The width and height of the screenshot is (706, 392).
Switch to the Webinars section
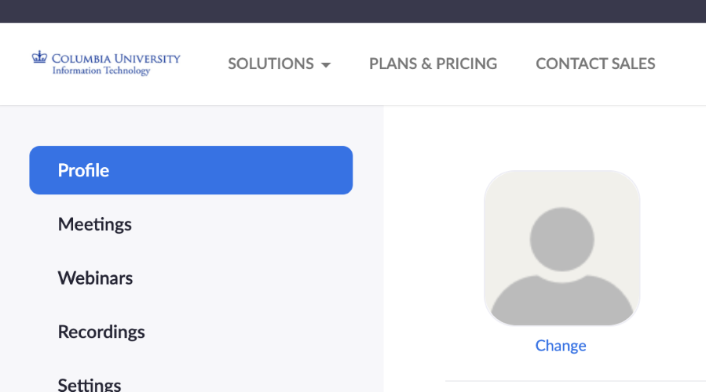pos(95,278)
